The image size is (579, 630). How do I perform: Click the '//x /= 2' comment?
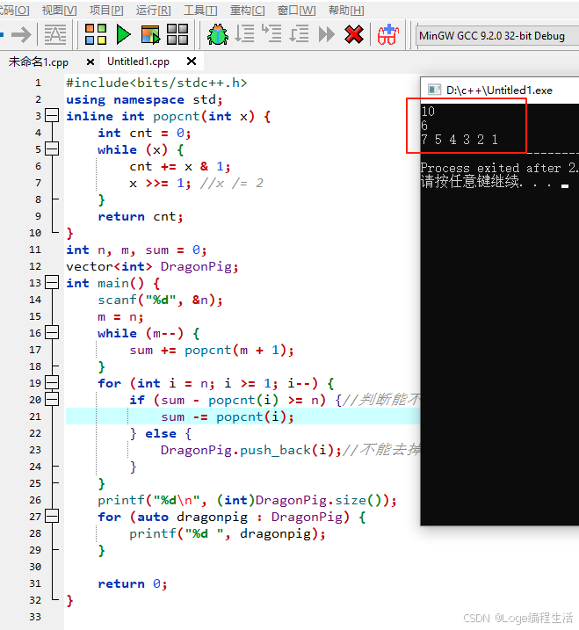click(231, 184)
